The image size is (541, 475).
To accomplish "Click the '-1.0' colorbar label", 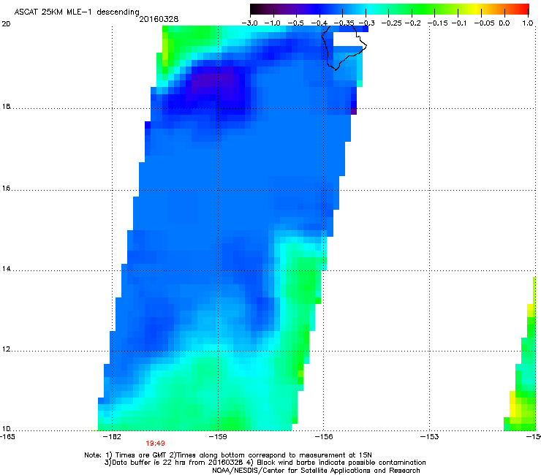I will 272,23.
